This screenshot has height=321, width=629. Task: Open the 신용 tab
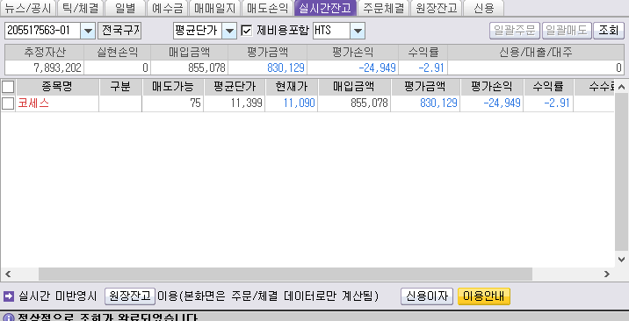pos(483,8)
